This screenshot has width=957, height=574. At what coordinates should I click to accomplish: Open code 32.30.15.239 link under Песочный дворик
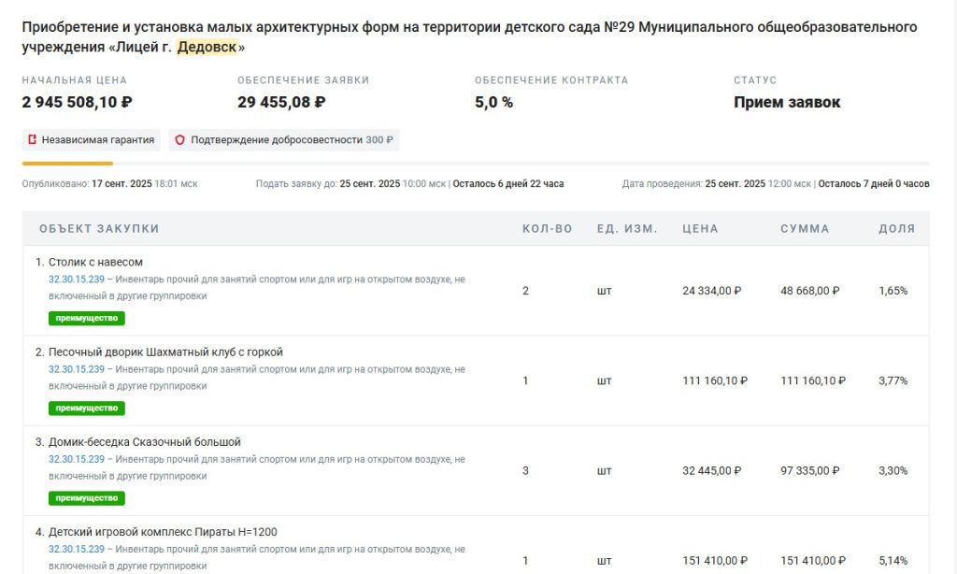(76, 369)
